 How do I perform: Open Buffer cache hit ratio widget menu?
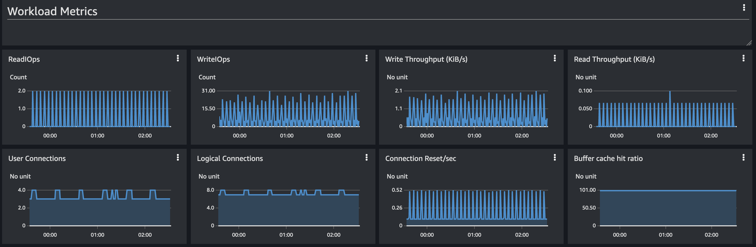click(x=743, y=158)
